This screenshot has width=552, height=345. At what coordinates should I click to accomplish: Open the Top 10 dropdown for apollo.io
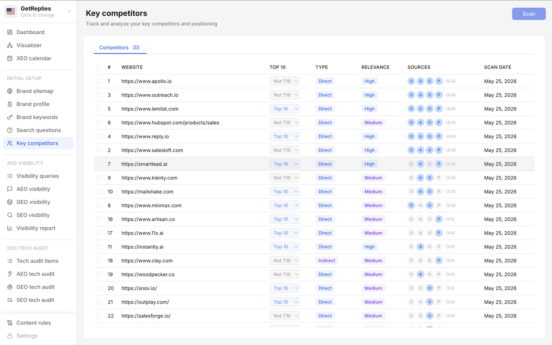pyautogui.click(x=284, y=81)
